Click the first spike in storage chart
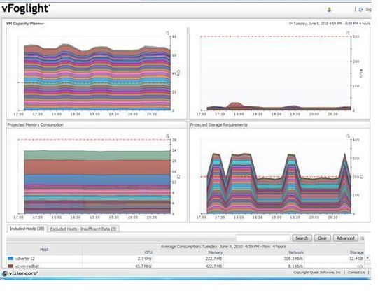 coord(216,183)
